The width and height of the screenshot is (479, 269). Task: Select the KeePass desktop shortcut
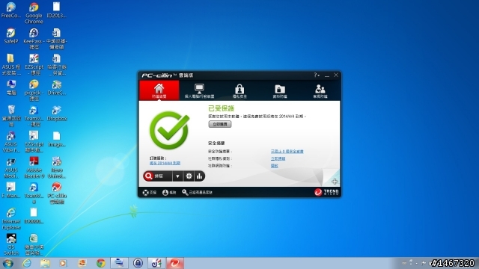point(34,39)
